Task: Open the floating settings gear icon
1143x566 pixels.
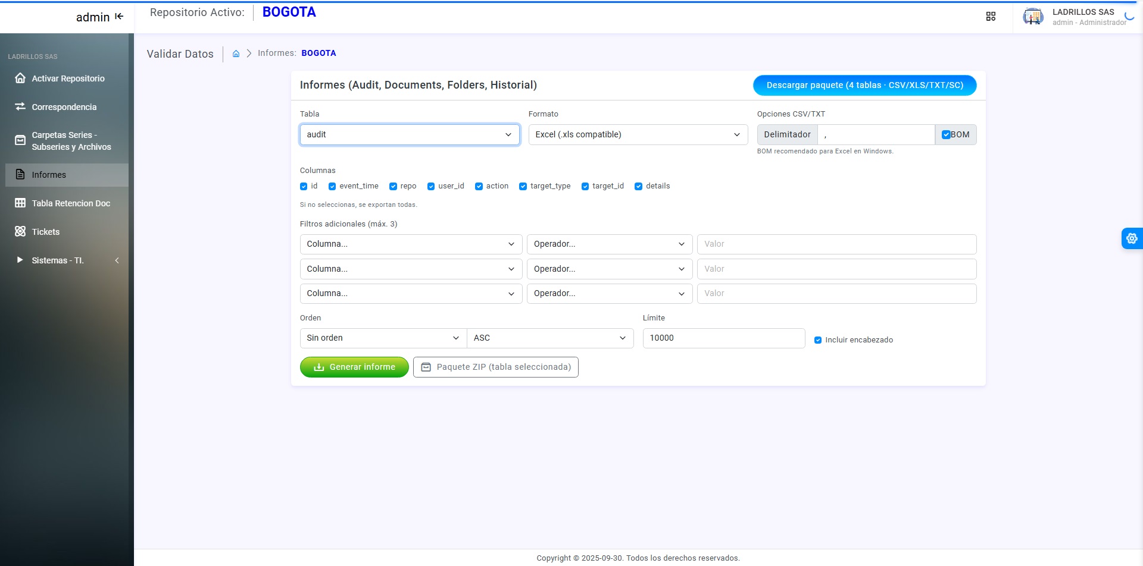Action: [1131, 238]
